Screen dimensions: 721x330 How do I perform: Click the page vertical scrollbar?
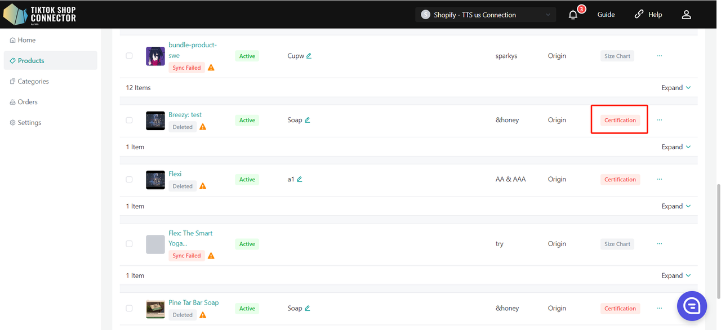tap(716, 225)
